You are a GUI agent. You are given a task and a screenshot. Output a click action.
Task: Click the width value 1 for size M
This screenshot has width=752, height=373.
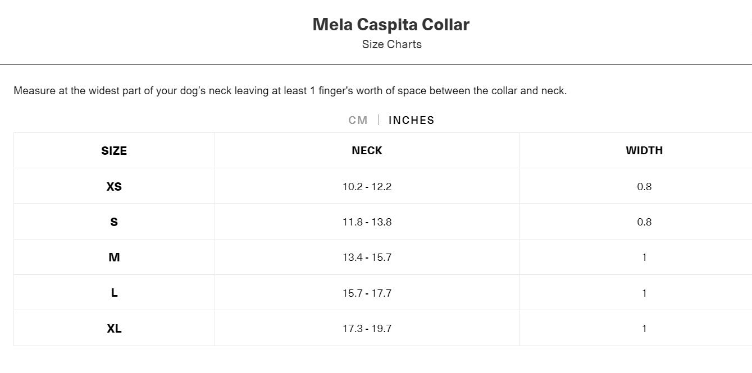644,257
